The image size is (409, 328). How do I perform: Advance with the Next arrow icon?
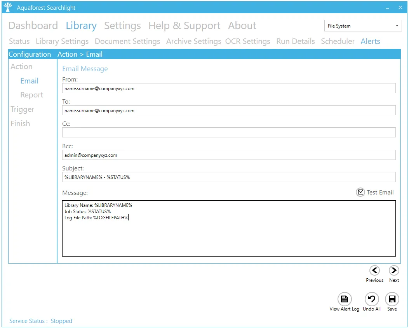[x=394, y=271]
